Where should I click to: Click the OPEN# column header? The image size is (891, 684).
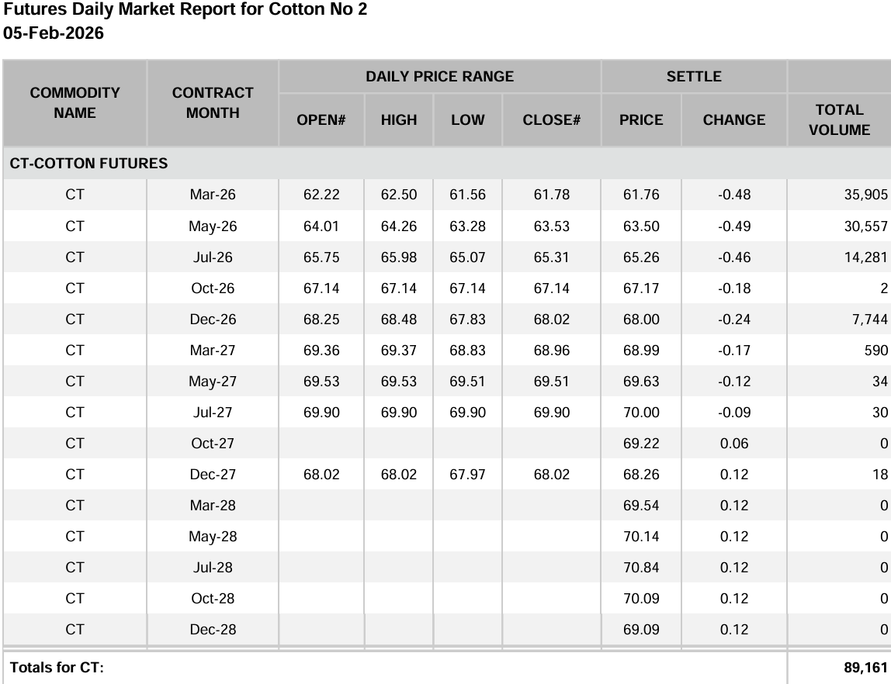point(321,120)
